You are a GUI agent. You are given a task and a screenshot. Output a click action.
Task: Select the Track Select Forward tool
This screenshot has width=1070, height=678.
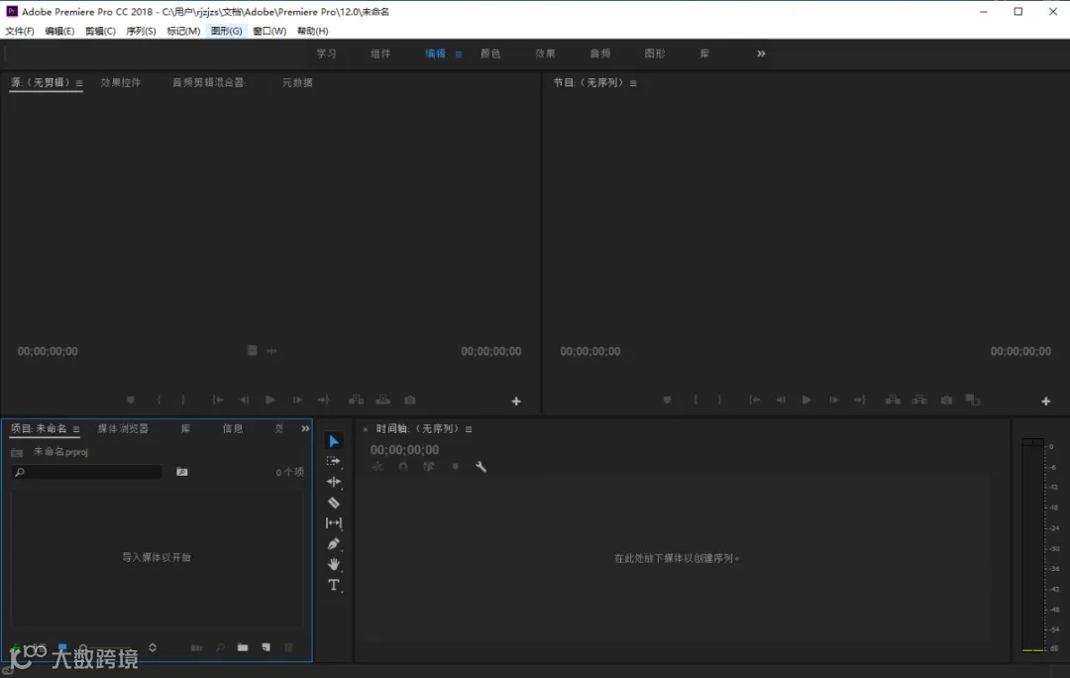click(334, 462)
